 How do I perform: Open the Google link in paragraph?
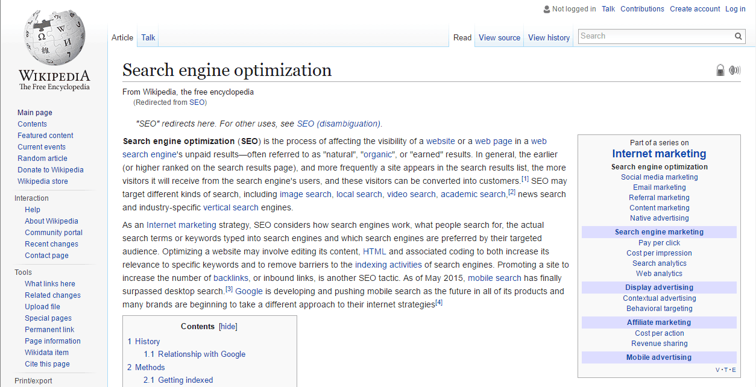tap(249, 291)
